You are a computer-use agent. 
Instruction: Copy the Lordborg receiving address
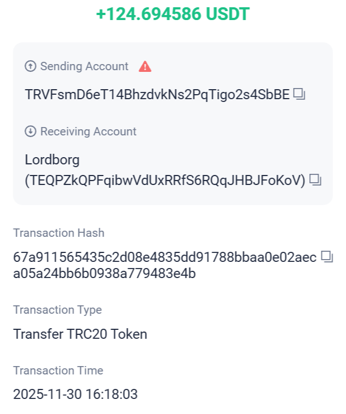click(315, 180)
